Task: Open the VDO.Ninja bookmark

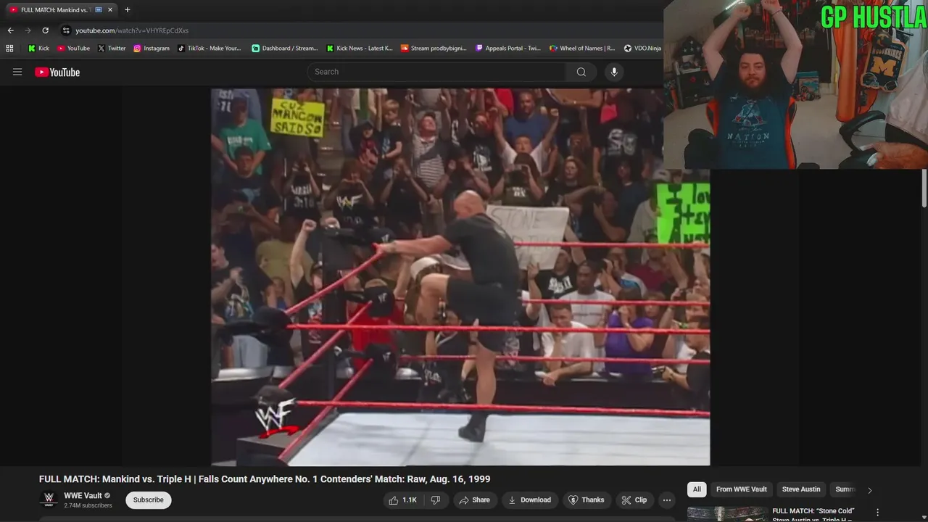Action: 642,49
